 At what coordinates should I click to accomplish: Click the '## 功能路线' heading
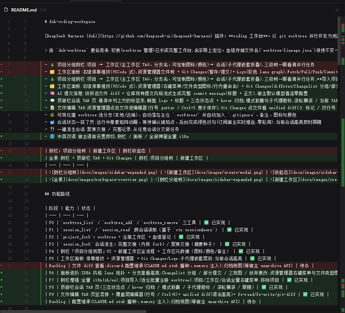pyautogui.click(x=57, y=194)
